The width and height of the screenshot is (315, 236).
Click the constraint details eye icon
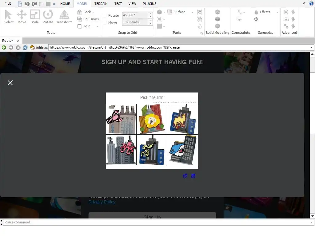(x=239, y=19)
